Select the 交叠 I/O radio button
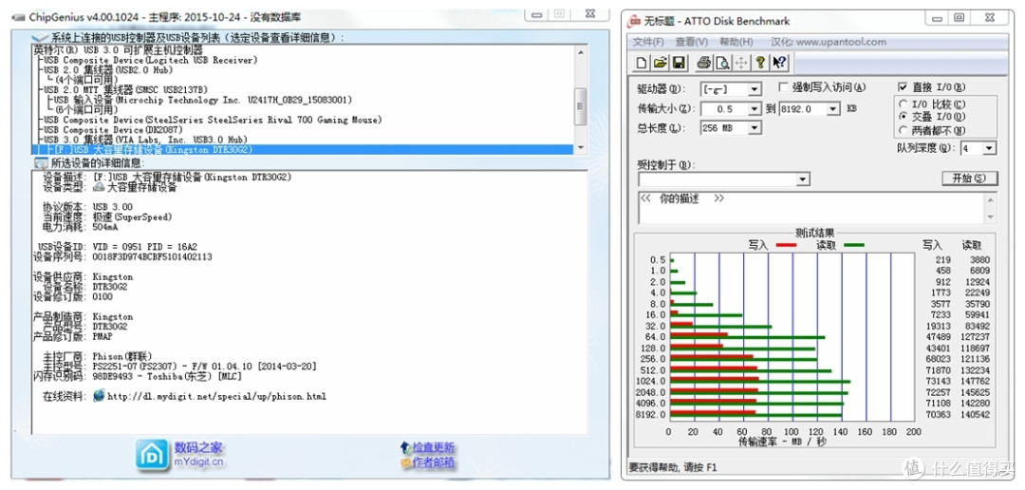 [904, 117]
